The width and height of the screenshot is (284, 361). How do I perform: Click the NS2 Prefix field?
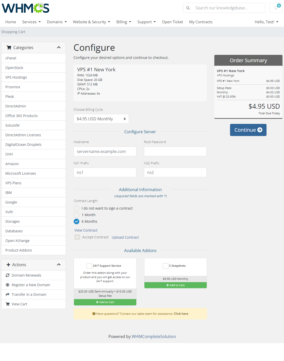click(x=175, y=172)
